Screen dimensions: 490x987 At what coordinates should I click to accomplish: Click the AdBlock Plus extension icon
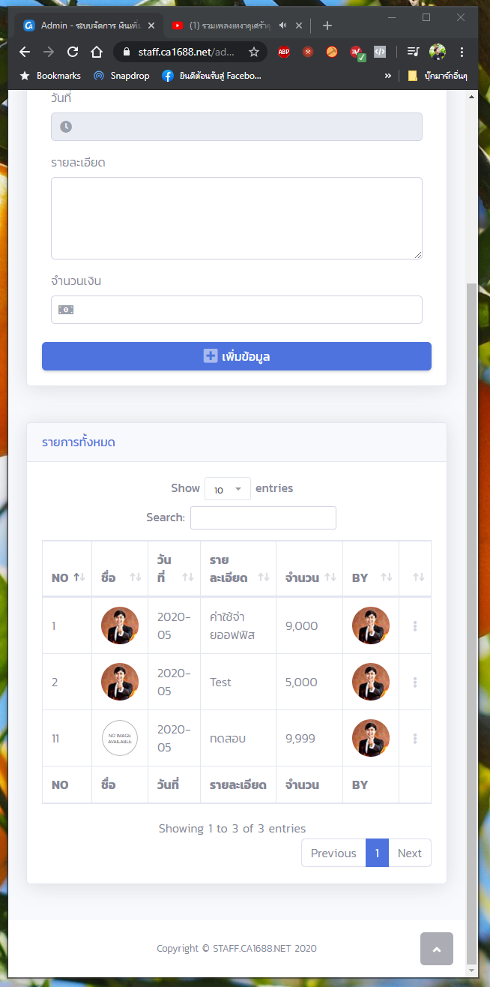click(284, 52)
